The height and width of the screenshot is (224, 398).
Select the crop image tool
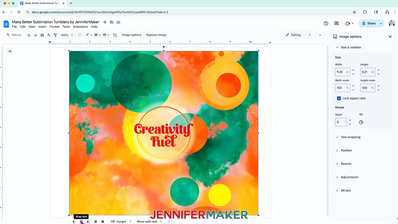pos(115,35)
